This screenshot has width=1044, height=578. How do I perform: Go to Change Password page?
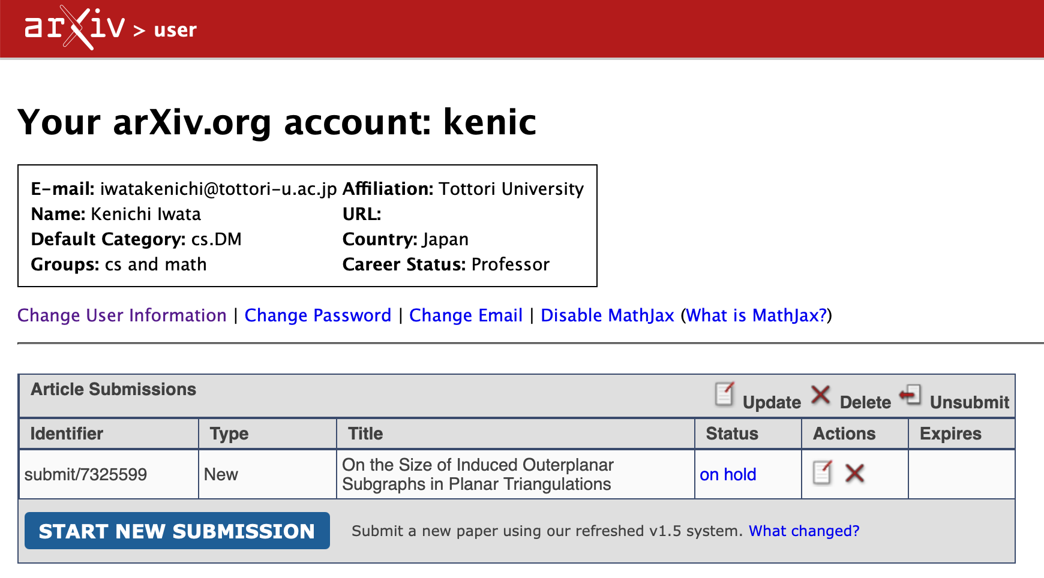click(x=317, y=315)
